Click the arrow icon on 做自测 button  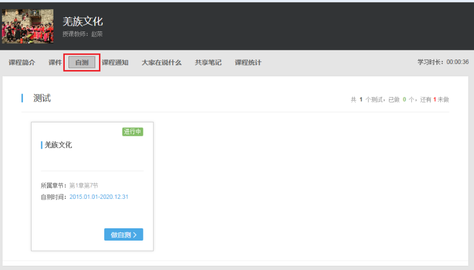(x=135, y=235)
